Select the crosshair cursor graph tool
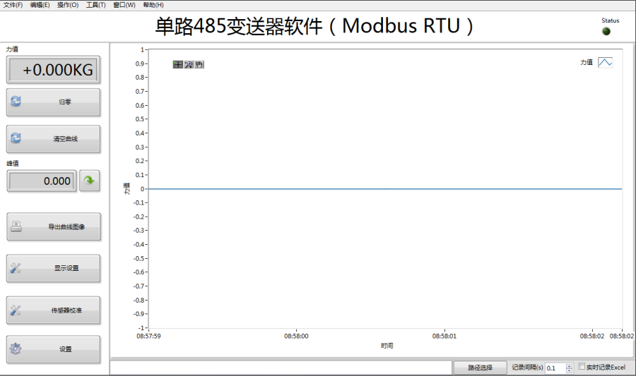636x376 pixels. [178, 65]
